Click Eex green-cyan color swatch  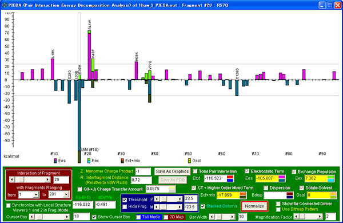pos(331,178)
